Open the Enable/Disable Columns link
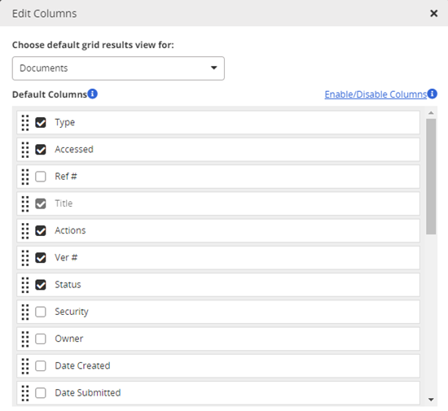Screen dimensions: 448x411 click(x=376, y=94)
